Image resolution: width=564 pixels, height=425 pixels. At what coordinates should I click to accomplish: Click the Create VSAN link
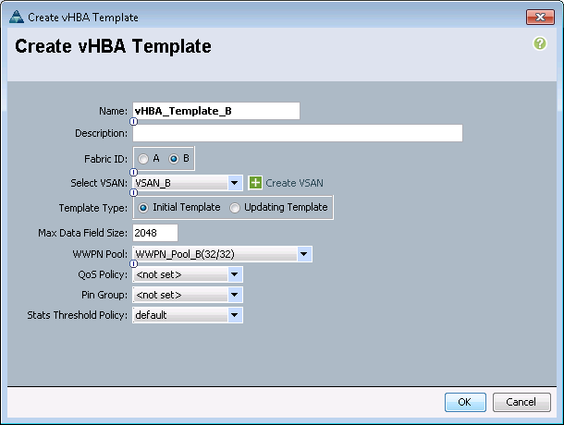tap(294, 183)
